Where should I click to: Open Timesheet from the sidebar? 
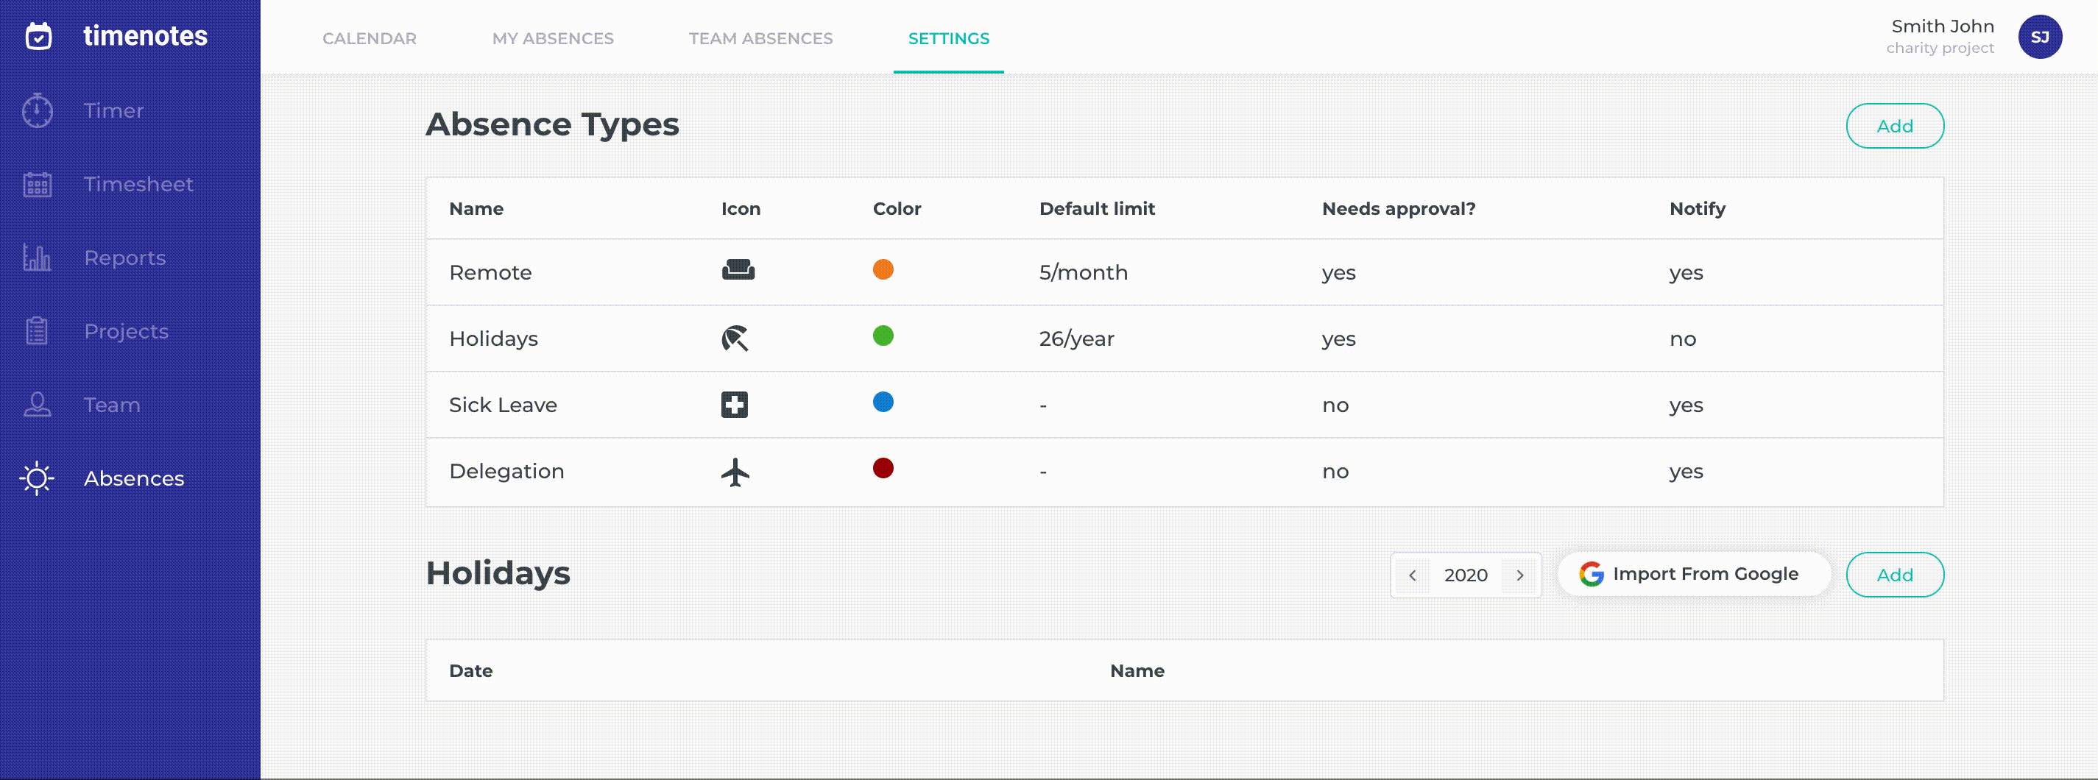[138, 185]
